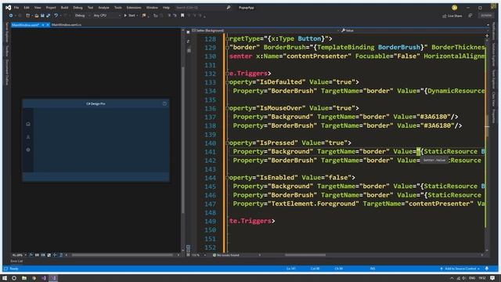Collapse the Triggers region at line 132
Screen dimensions: 501x282
(x=228, y=74)
